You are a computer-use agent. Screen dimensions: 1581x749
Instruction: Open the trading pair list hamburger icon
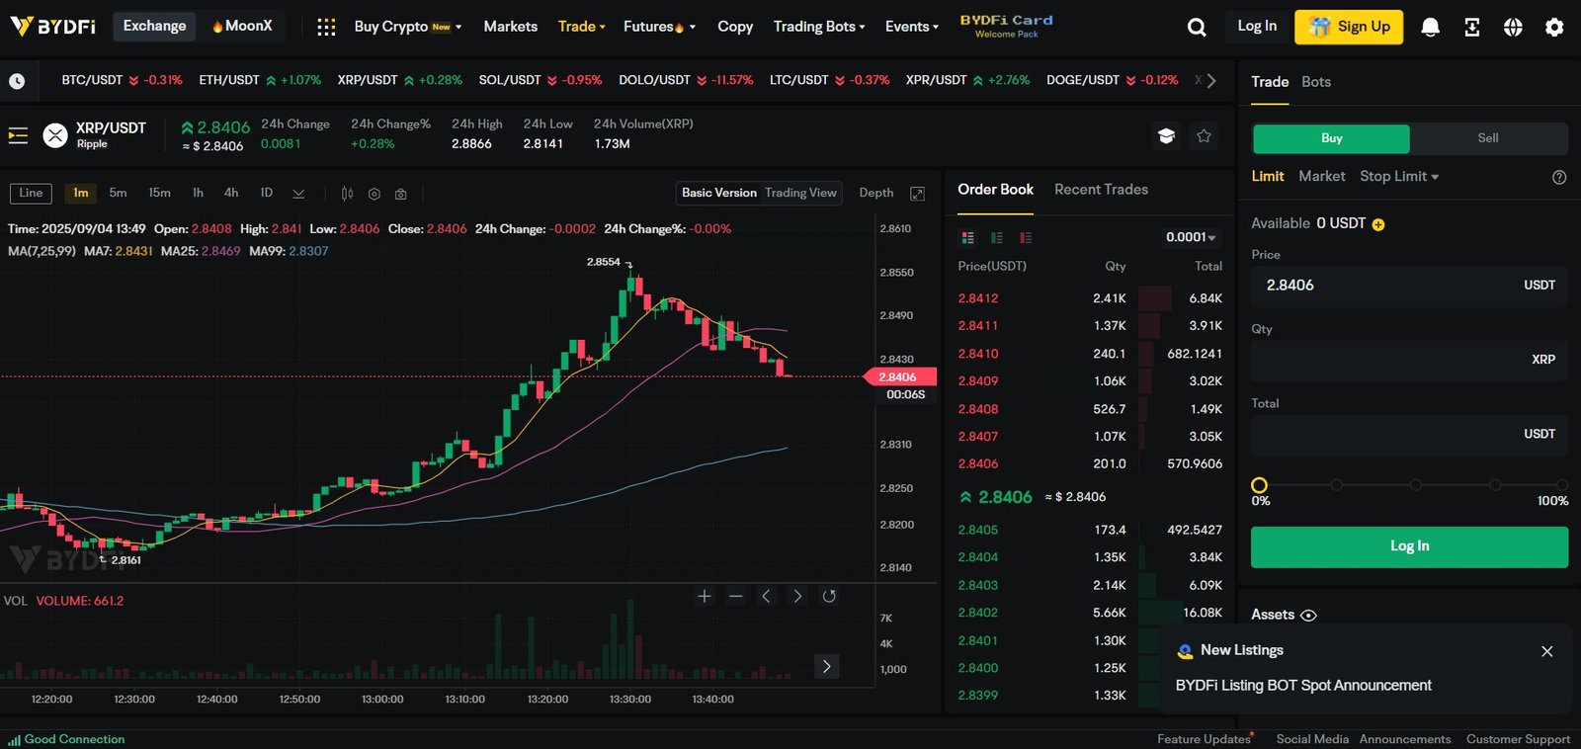18,135
